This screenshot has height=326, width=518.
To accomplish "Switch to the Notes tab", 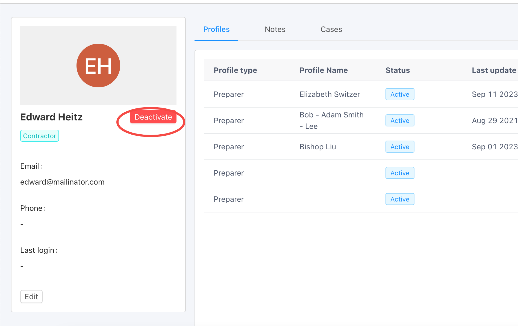I will 275,29.
